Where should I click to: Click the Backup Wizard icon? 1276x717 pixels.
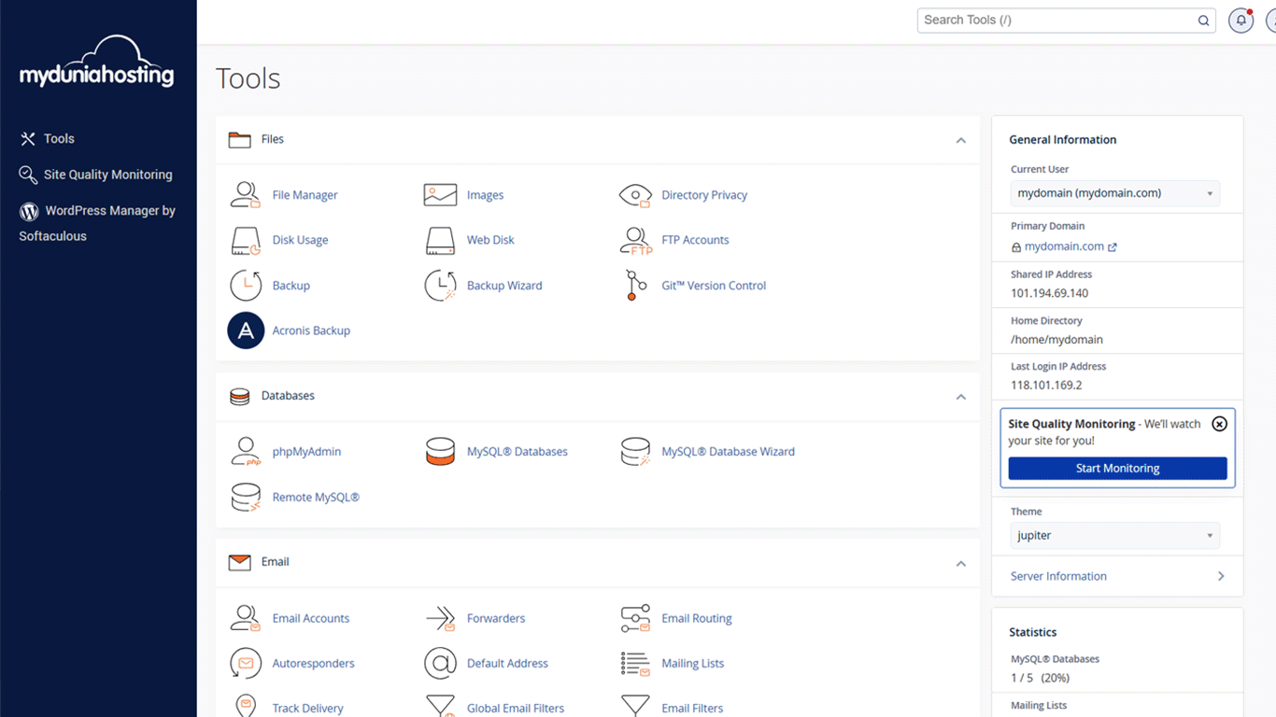click(440, 286)
